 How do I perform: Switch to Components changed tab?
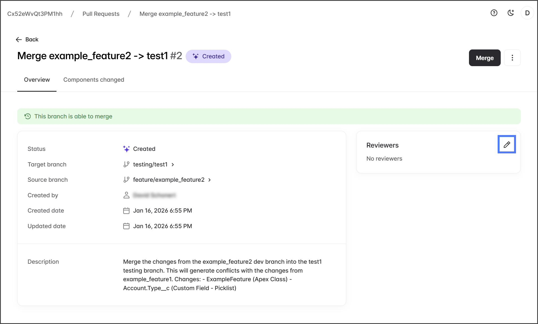94,80
